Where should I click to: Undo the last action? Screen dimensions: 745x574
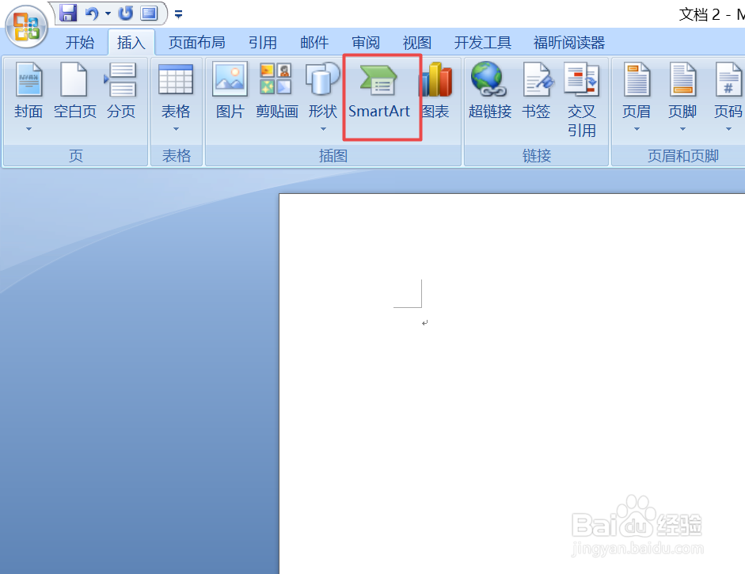[92, 13]
